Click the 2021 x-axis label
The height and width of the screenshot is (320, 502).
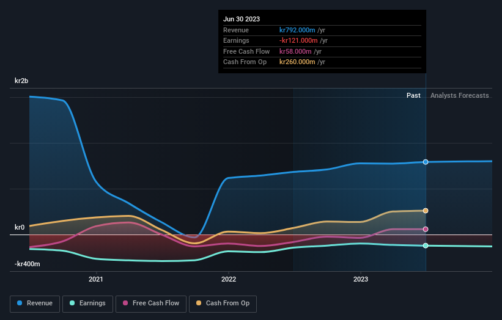pos(96,279)
